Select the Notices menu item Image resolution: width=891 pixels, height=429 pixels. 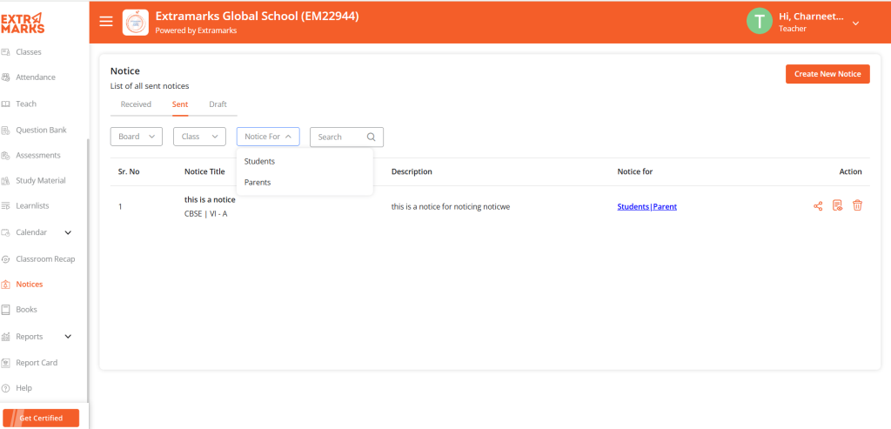point(30,284)
